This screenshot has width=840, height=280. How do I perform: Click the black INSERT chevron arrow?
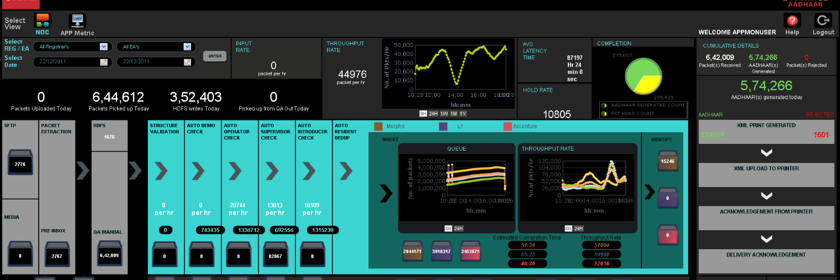[386, 193]
